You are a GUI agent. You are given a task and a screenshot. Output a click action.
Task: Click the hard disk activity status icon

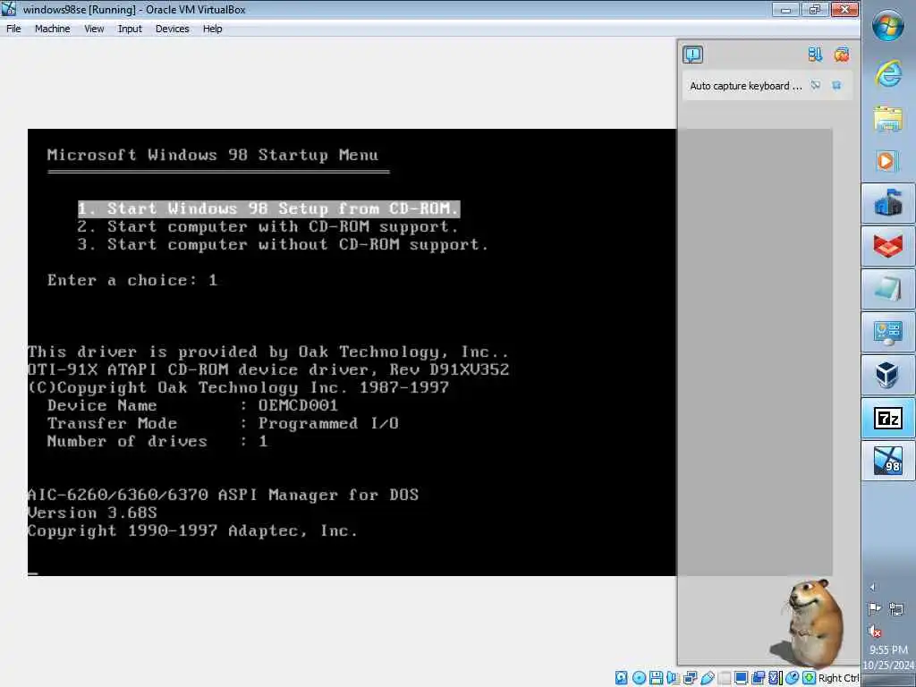tap(621, 678)
